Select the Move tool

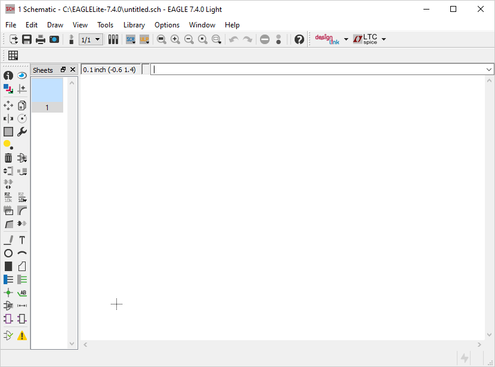[x=8, y=105]
